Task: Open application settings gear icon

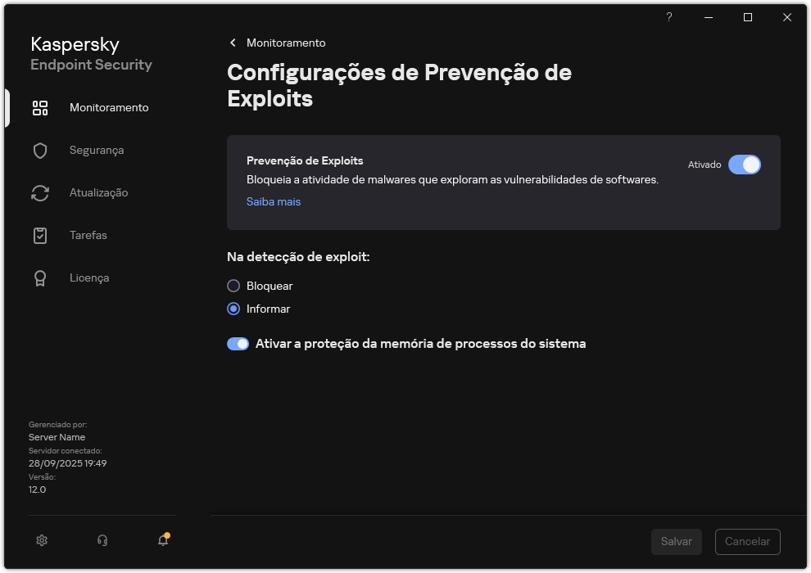Action: pyautogui.click(x=41, y=540)
